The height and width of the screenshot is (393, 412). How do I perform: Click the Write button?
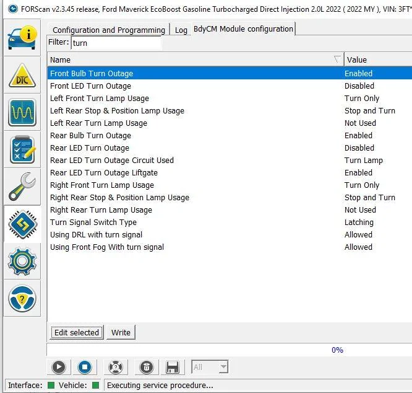click(121, 332)
